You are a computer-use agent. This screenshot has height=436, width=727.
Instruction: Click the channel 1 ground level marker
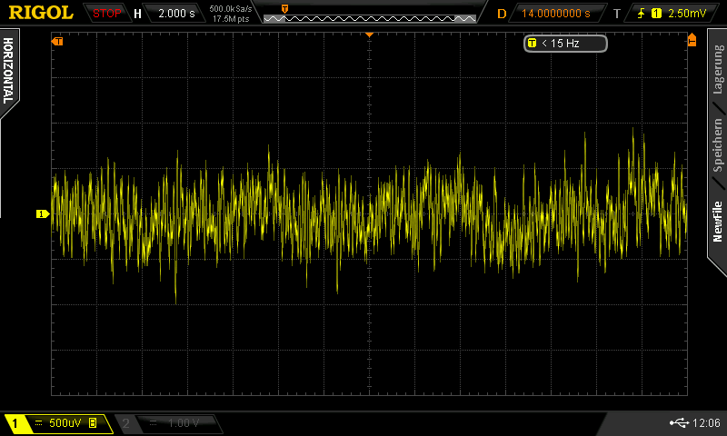click(x=43, y=213)
